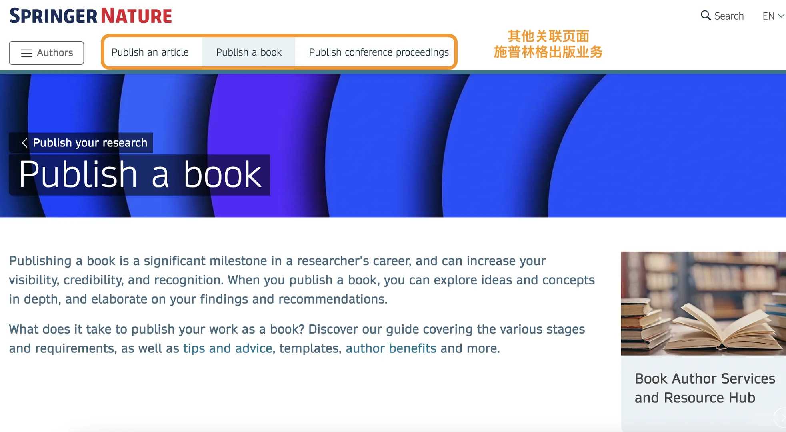Go back to Publish your research
Viewport: 786px width, 432px height.
click(x=90, y=143)
